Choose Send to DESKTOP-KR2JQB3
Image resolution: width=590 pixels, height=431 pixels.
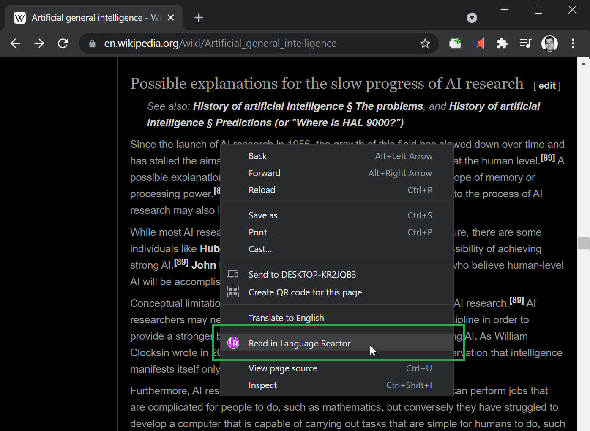(302, 275)
